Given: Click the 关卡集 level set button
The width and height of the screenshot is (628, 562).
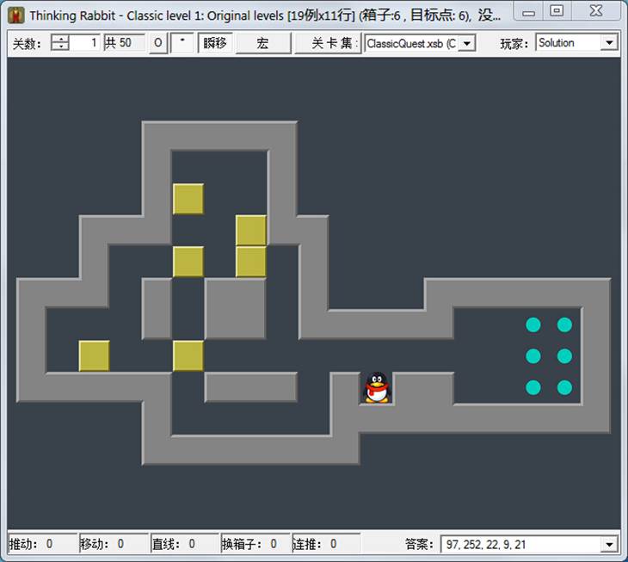Looking at the screenshot, I should tap(327, 43).
